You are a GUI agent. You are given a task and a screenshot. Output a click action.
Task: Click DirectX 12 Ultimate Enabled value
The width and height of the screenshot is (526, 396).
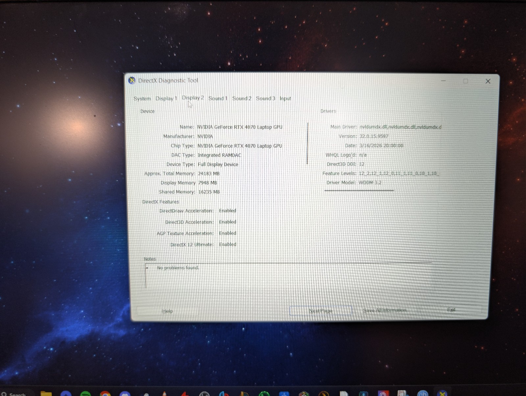[x=228, y=244]
